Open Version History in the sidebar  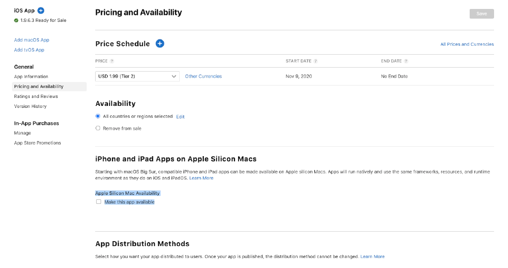(30, 106)
